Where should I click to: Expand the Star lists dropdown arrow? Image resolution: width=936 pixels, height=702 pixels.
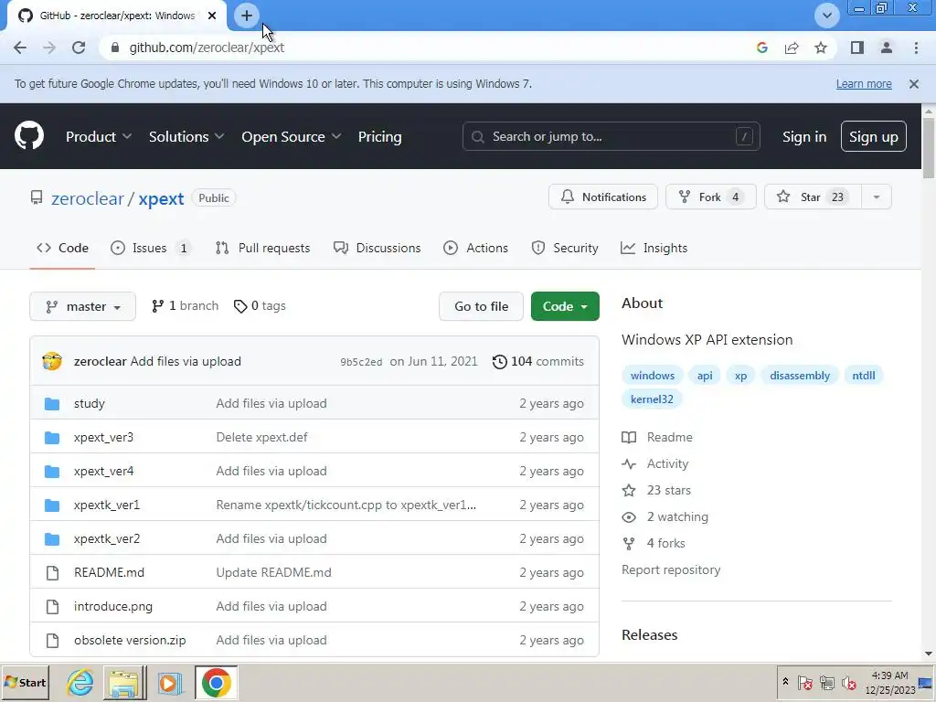pyautogui.click(x=877, y=197)
